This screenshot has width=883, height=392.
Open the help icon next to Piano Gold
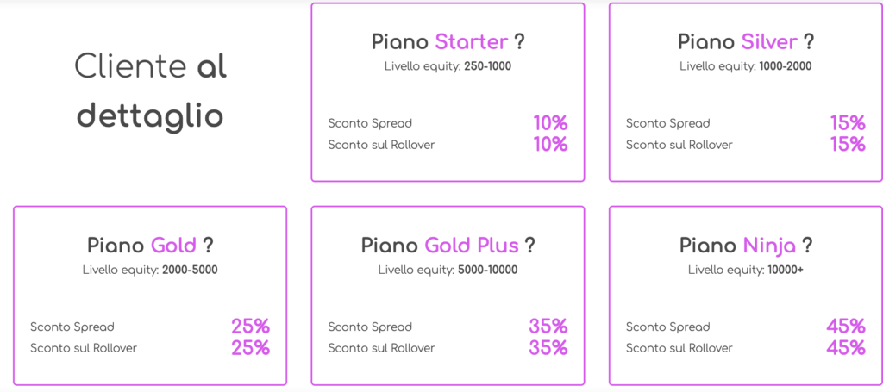[207, 246]
